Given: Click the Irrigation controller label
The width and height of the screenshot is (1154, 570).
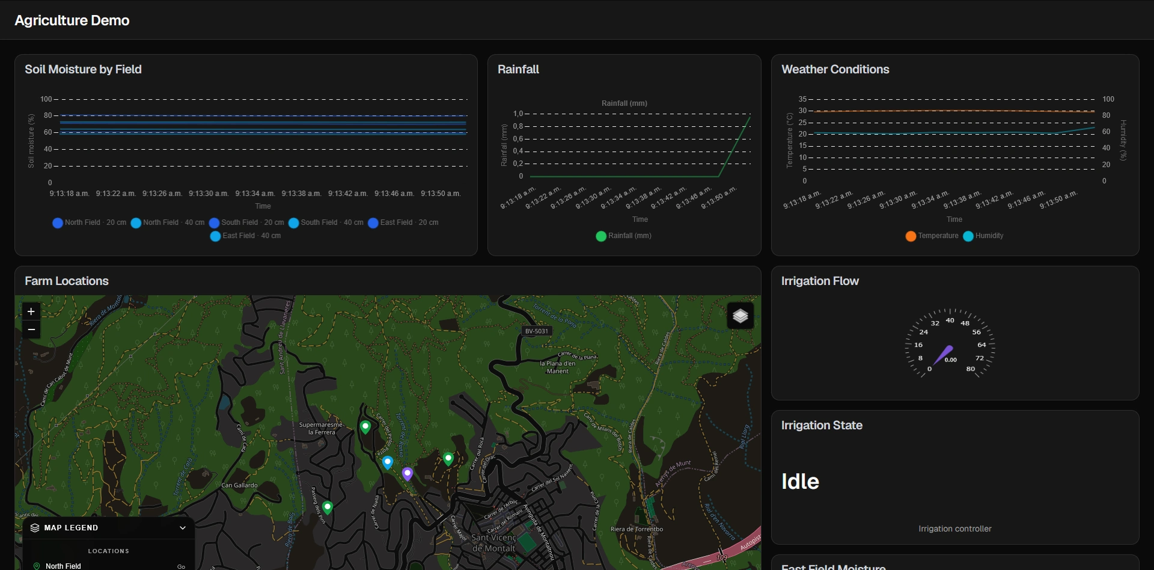Looking at the screenshot, I should 955,529.
